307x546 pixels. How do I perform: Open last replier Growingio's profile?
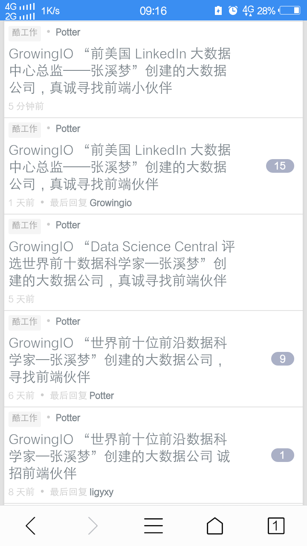[x=110, y=203]
